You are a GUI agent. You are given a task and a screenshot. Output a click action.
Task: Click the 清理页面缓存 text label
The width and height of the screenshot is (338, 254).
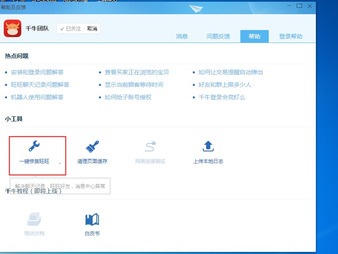(x=92, y=161)
